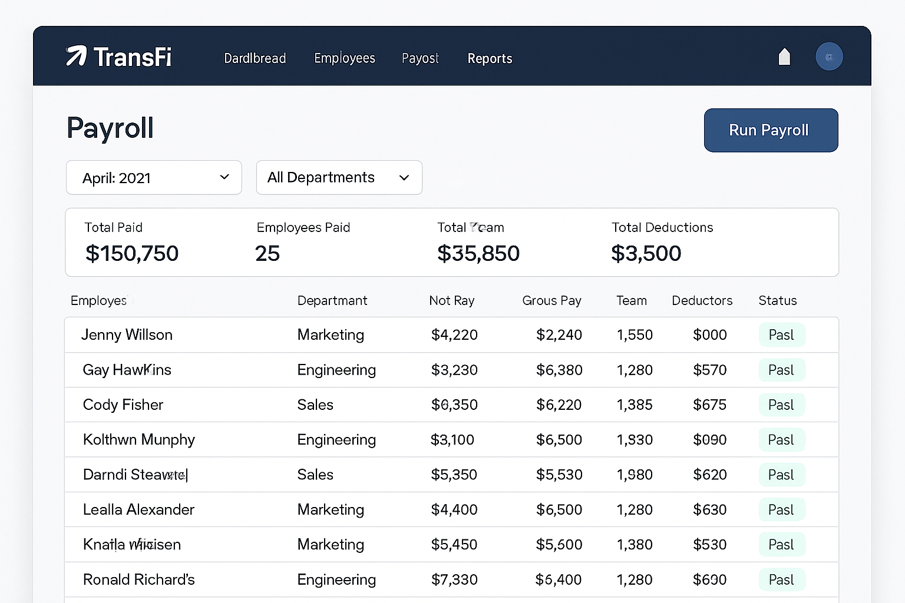Click the Total Deductions amount
Image resolution: width=905 pixels, height=603 pixels.
coord(646,253)
